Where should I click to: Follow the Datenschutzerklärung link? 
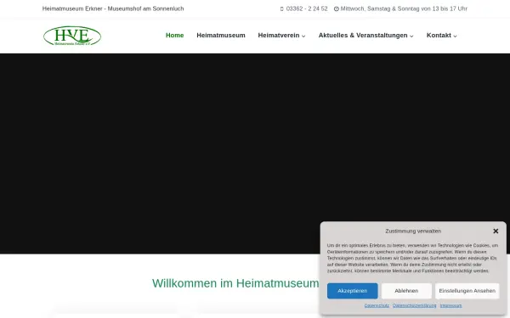pos(415,305)
